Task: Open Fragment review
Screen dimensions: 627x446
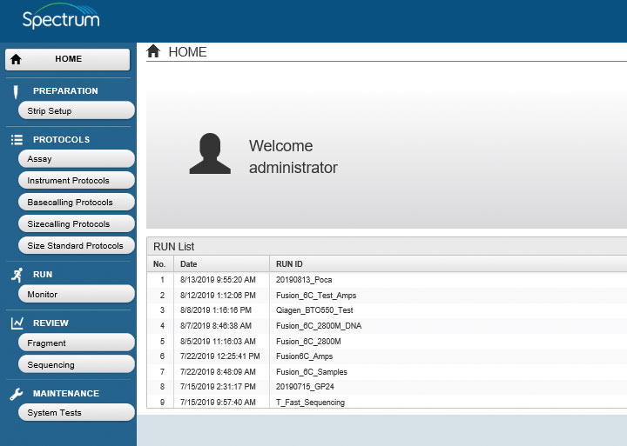Action: [75, 343]
